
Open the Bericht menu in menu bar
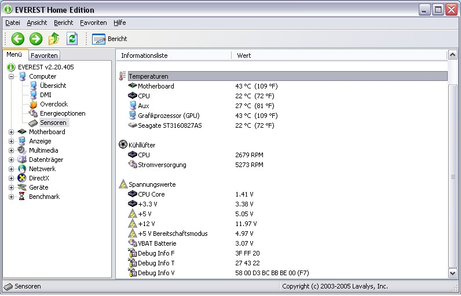pos(64,23)
